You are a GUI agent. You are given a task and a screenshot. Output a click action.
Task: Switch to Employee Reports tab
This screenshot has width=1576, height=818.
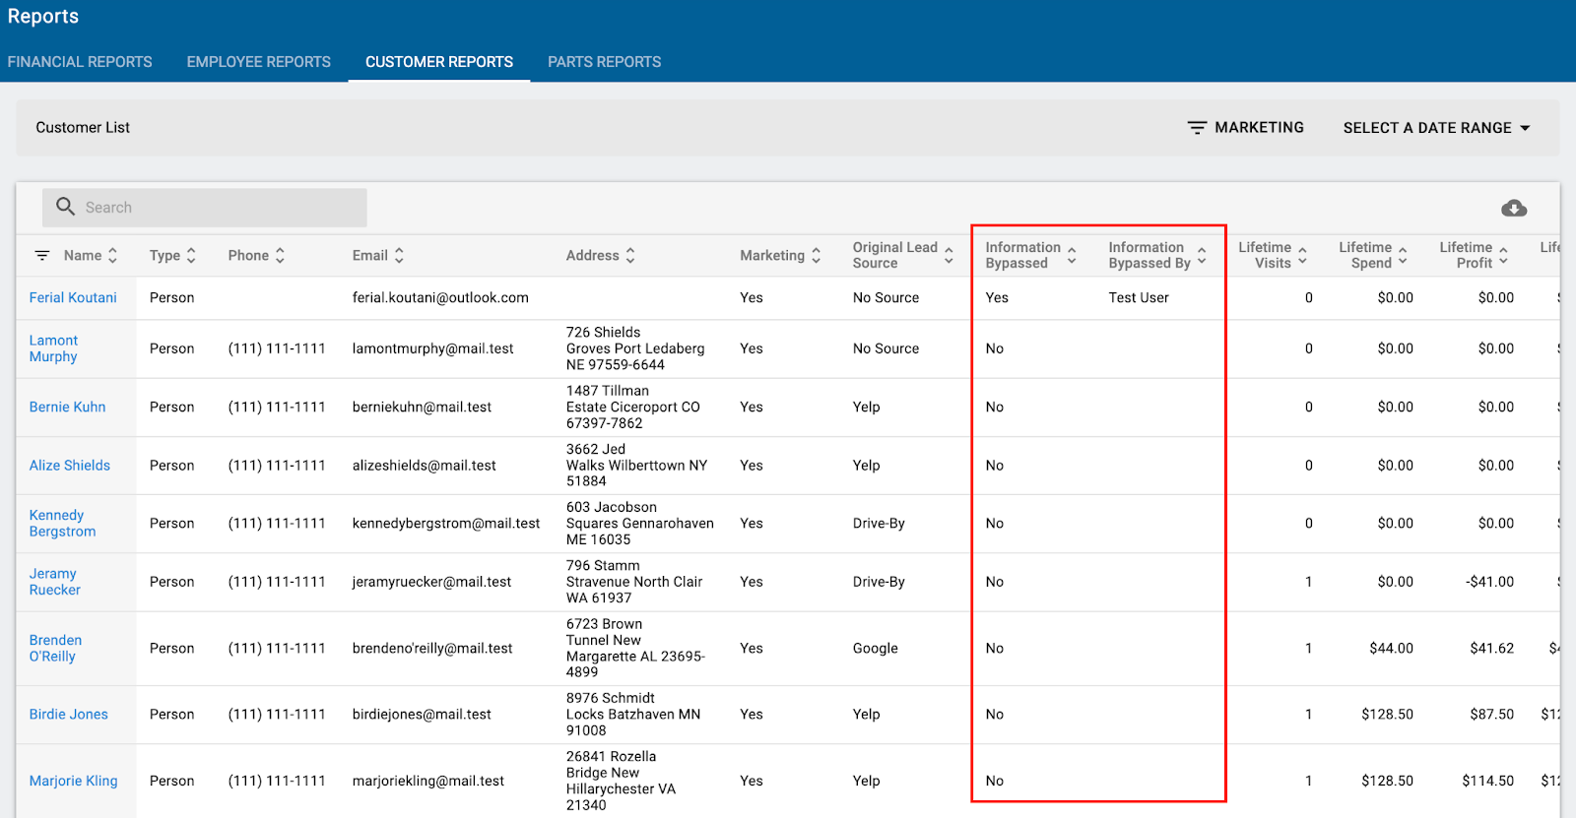(259, 62)
